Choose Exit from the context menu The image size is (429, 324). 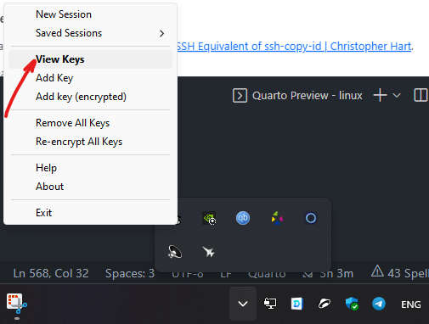point(90,213)
